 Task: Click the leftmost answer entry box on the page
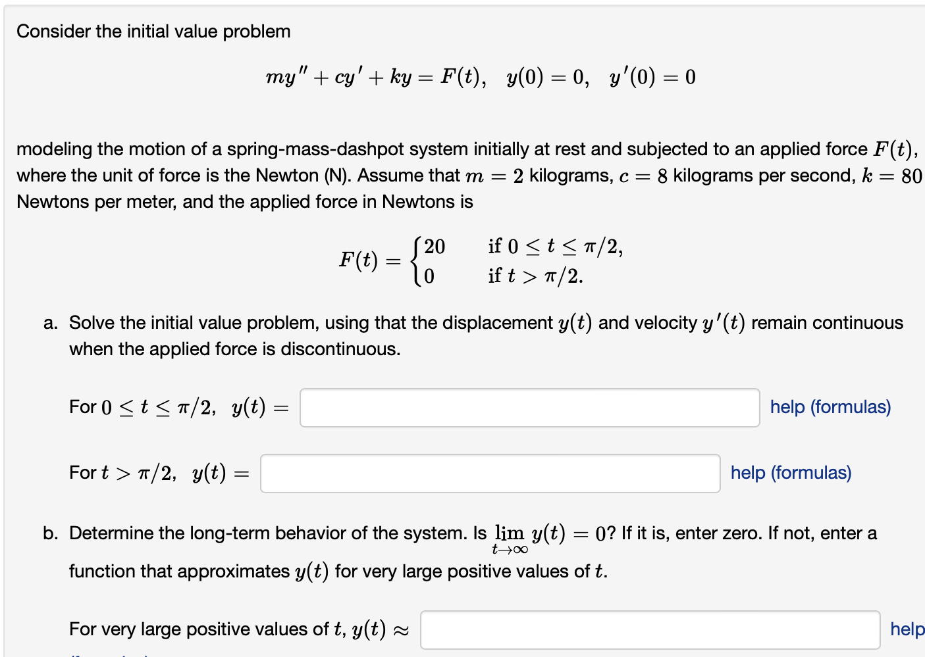[x=490, y=474]
